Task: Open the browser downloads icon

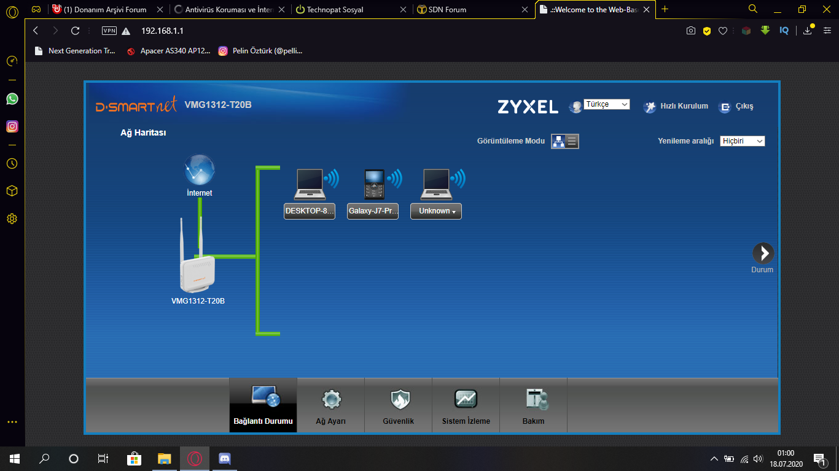Action: coord(808,31)
